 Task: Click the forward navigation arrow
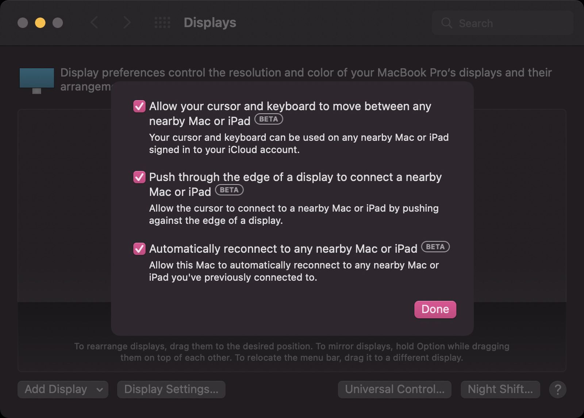(127, 23)
